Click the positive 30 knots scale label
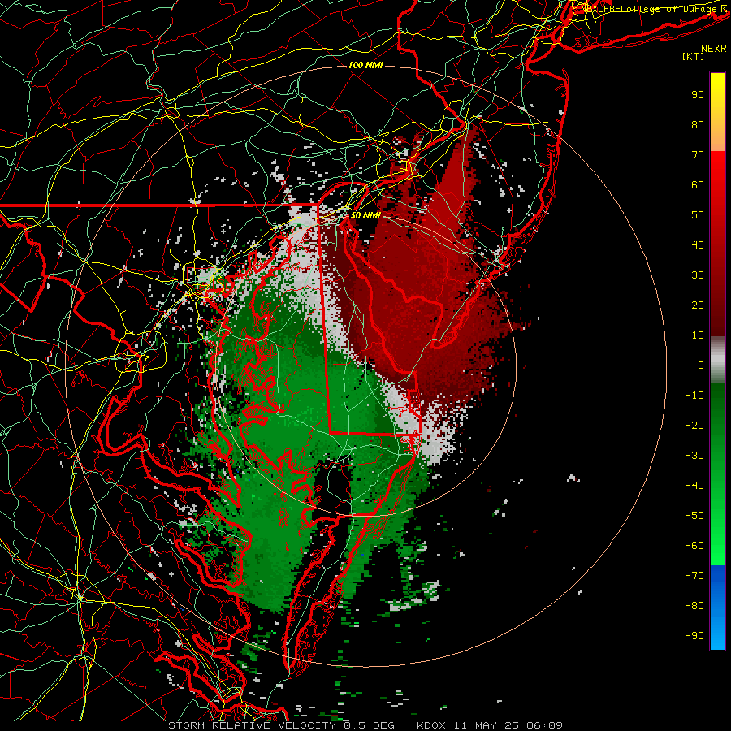The image size is (731, 731). point(698,275)
